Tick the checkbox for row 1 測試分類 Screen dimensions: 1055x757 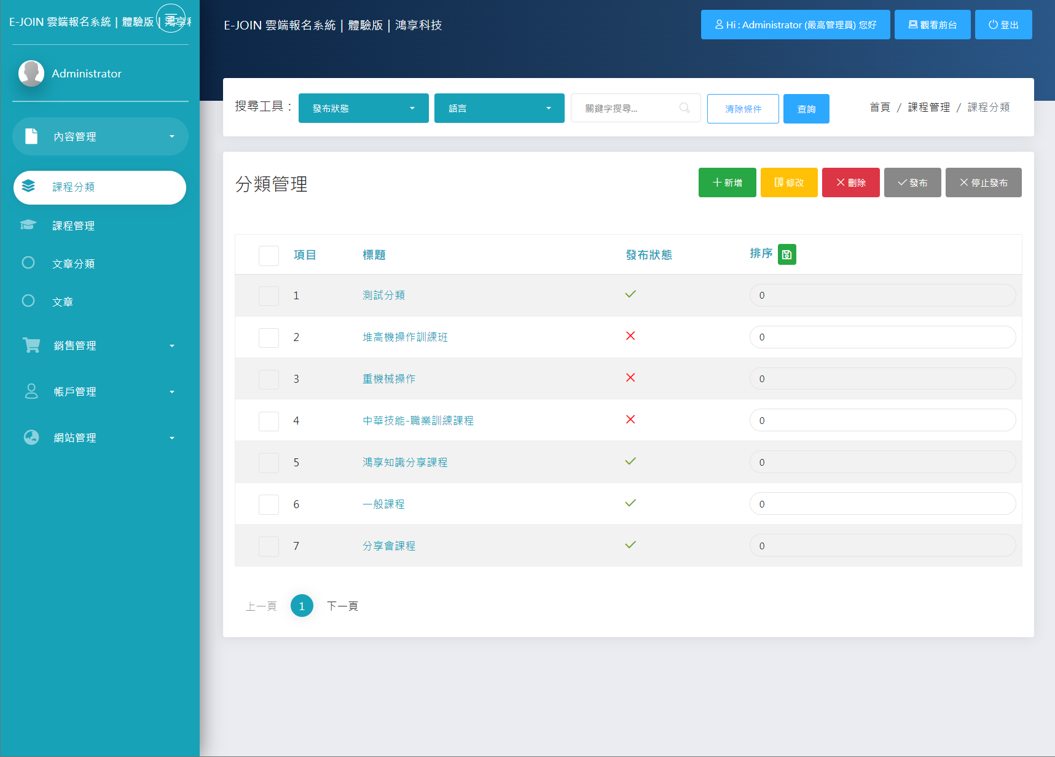pos(269,296)
